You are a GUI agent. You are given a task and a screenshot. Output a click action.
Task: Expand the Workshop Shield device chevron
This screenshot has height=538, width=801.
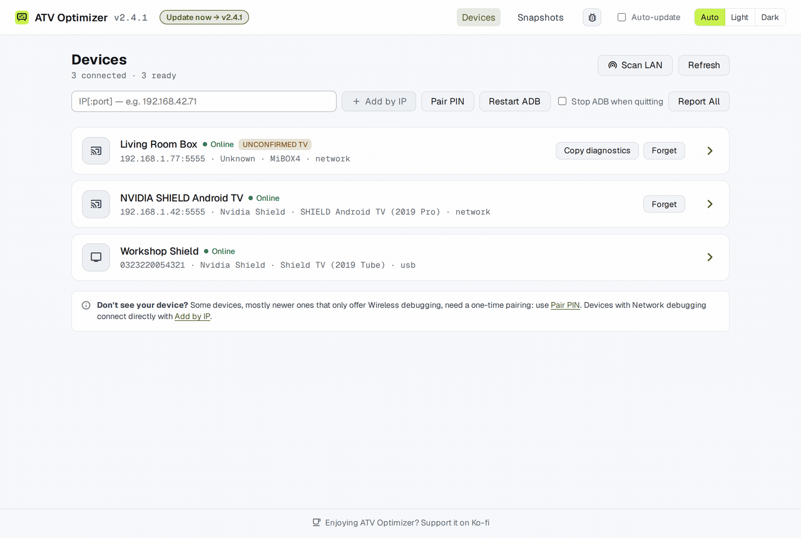coord(710,257)
